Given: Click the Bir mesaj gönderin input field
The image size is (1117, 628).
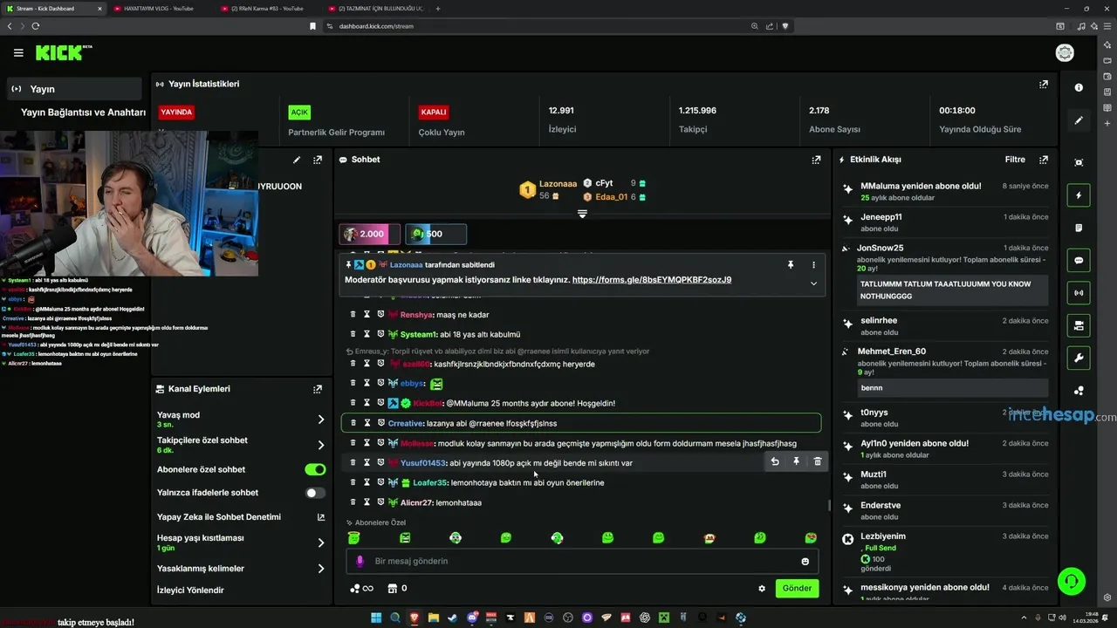Looking at the screenshot, I should click(580, 562).
